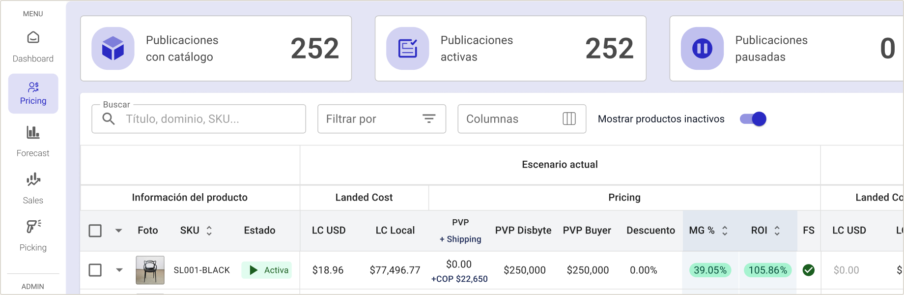Viewport: 904px width, 295px height.
Task: Click the Descuento column header
Action: coord(650,230)
